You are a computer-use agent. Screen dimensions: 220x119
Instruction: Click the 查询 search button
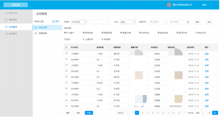[198, 22]
